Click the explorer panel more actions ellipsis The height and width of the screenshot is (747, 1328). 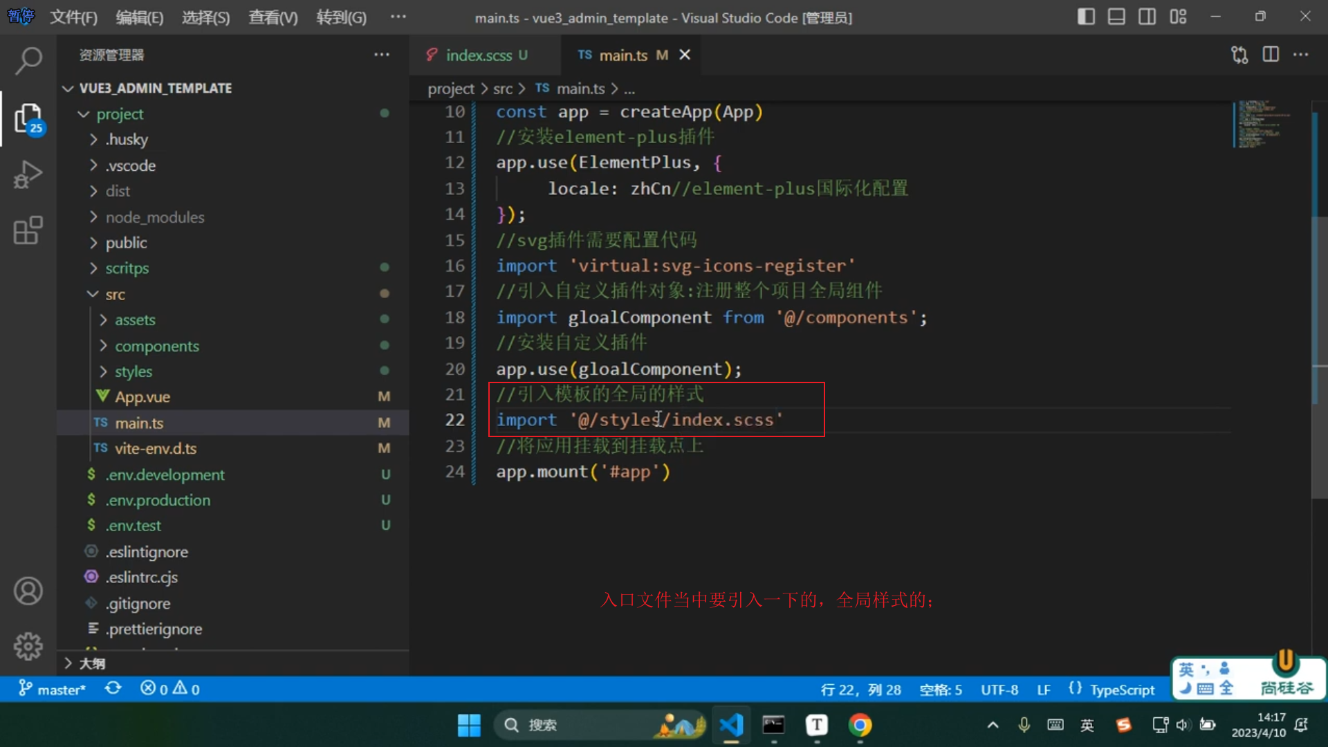[x=382, y=55]
